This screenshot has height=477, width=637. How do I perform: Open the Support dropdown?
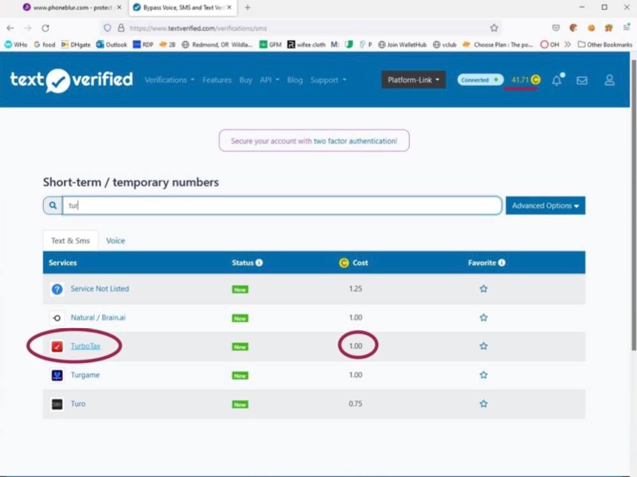click(x=328, y=80)
